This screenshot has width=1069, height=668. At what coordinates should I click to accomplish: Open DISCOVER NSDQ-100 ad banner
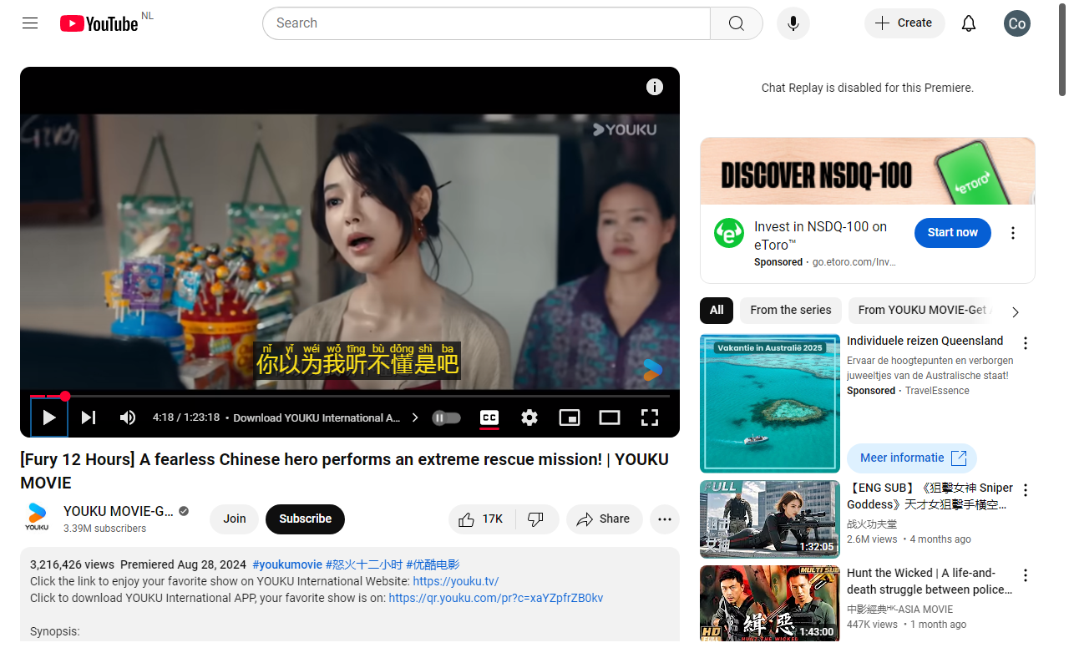click(868, 171)
